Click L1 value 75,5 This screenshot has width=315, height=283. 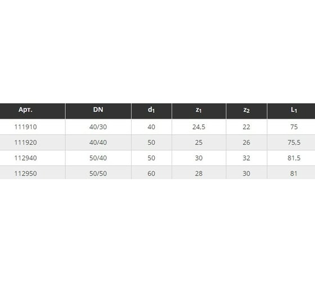click(294, 143)
